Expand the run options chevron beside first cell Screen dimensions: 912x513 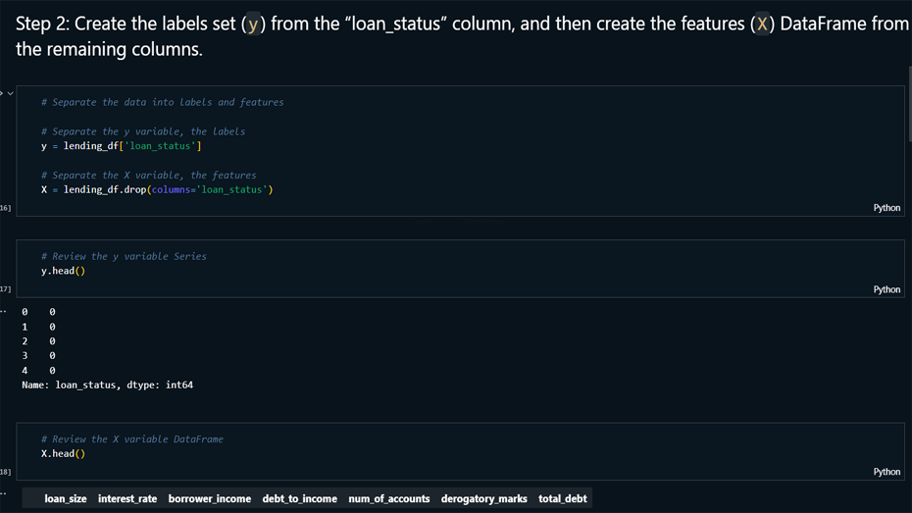[11, 93]
